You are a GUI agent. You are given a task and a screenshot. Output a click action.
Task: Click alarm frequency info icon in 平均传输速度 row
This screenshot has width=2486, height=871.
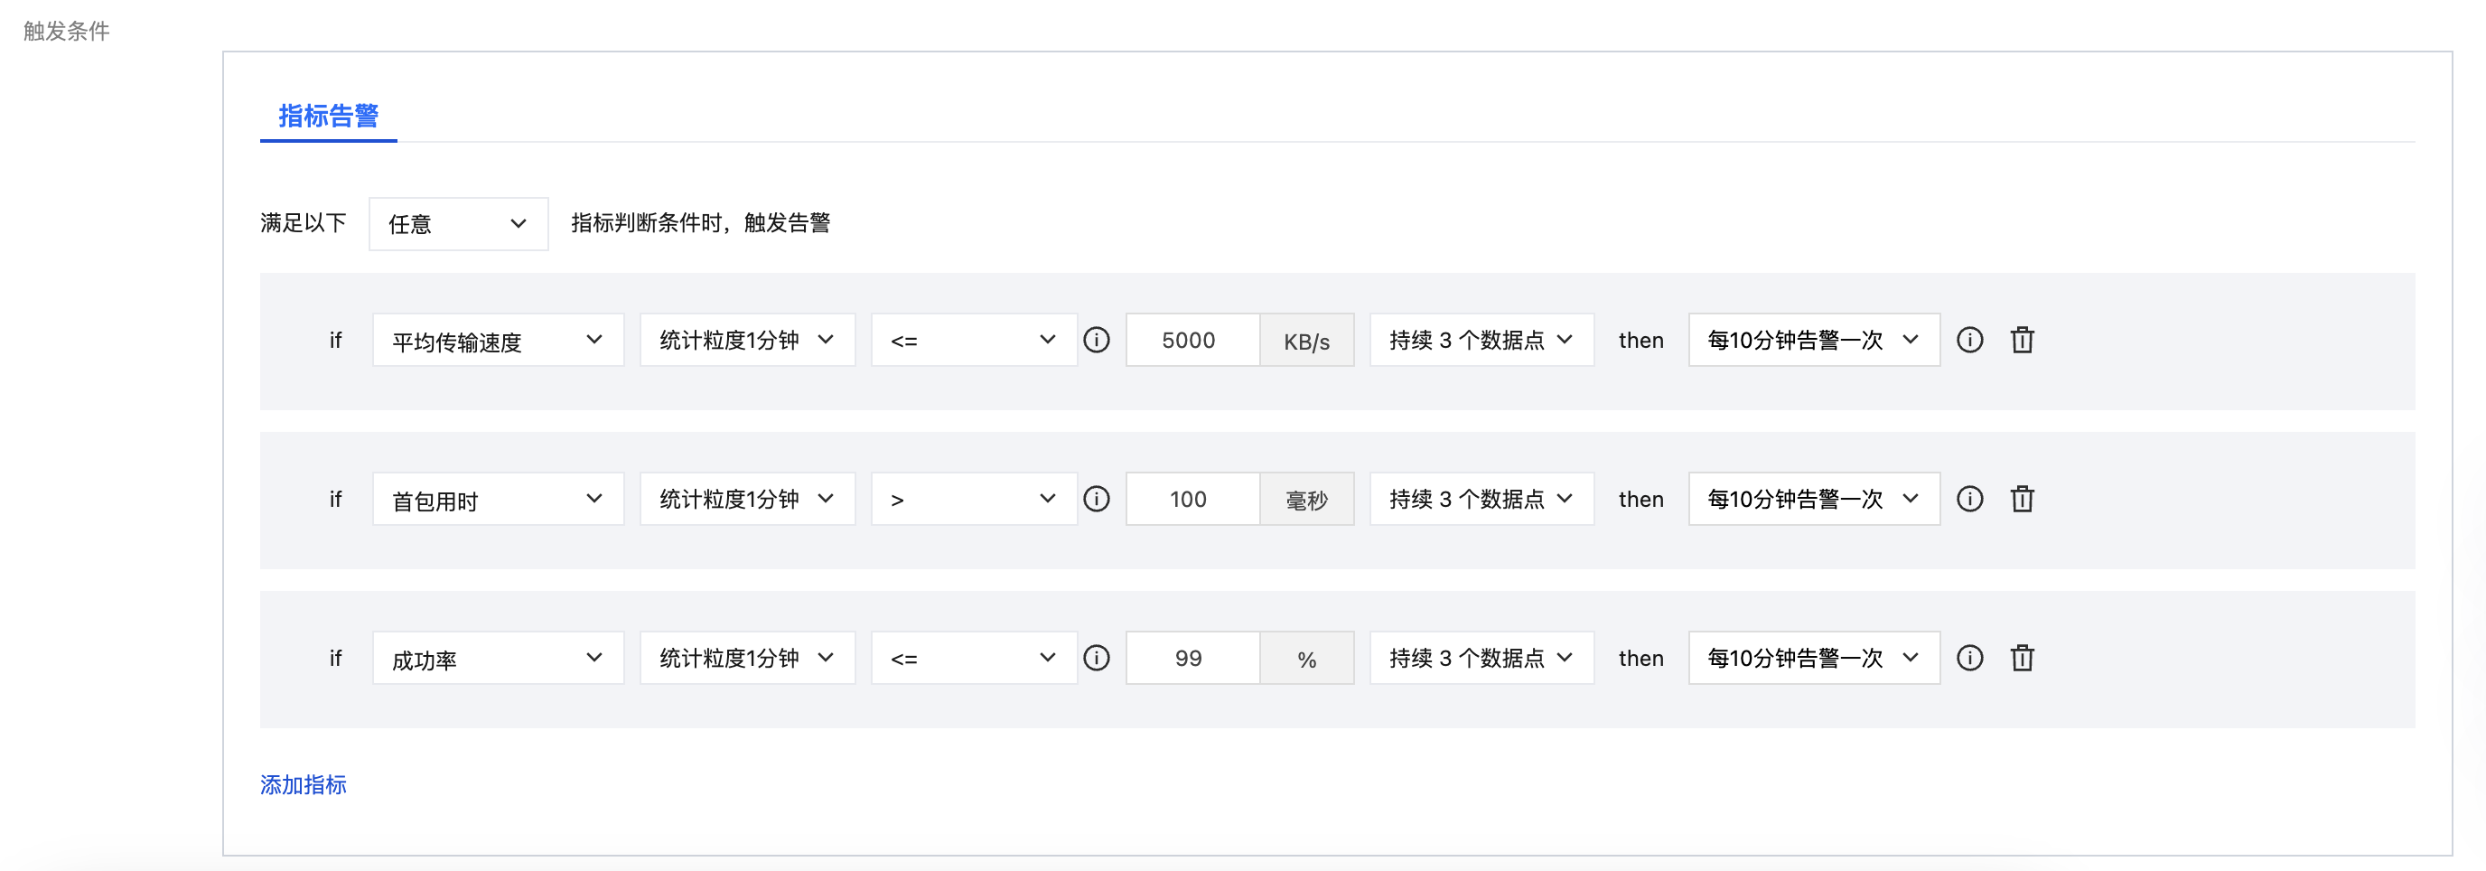click(1969, 340)
